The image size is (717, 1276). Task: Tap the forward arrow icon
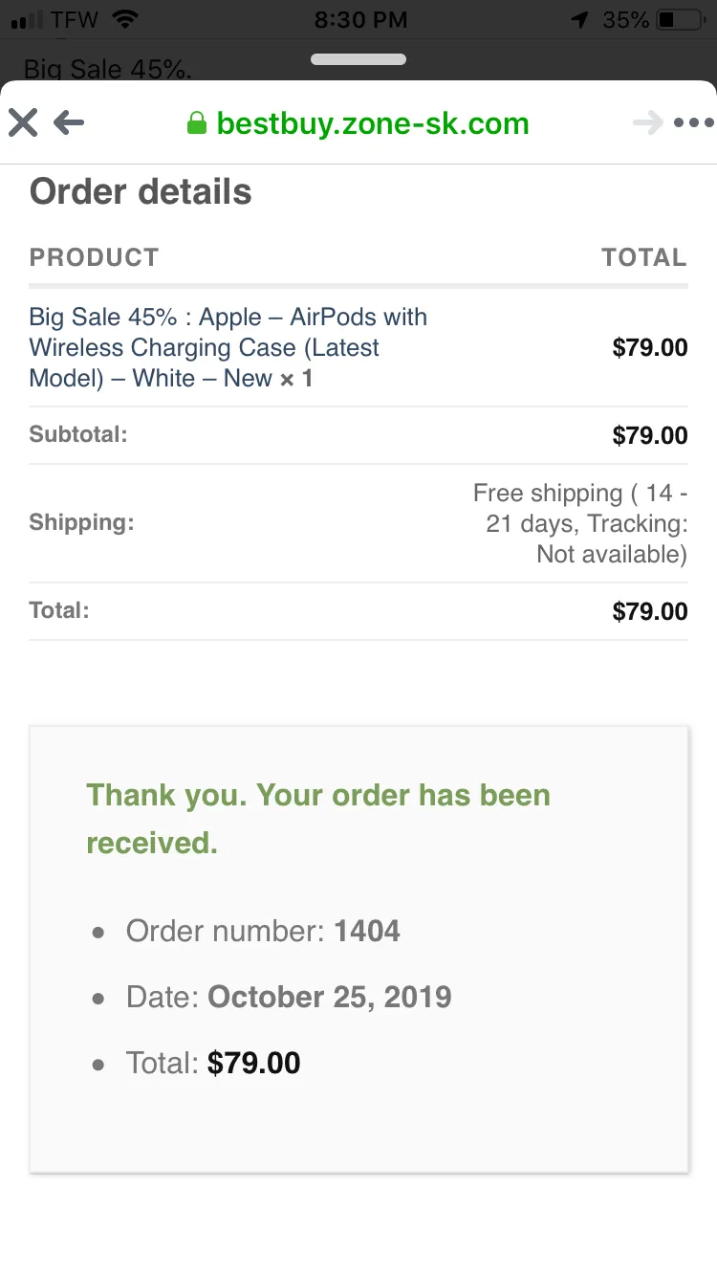click(x=647, y=122)
